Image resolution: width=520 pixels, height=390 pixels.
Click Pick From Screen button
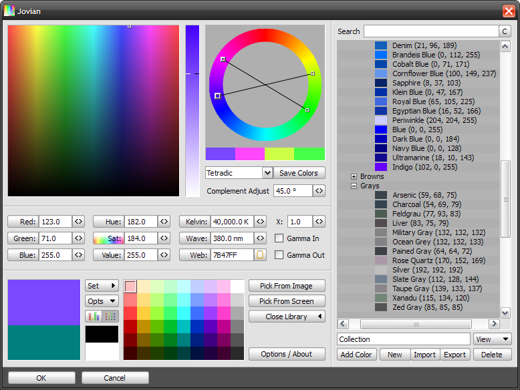pos(287,301)
